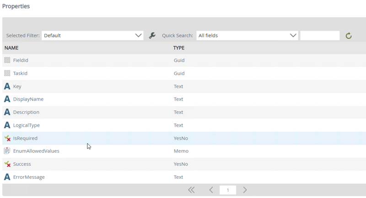Click the text type icon beside Key
366x198 pixels.
pos(7,86)
